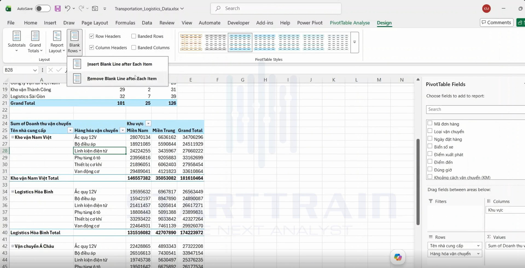Select Insert Blank Line after Each Item
The width and height of the screenshot is (525, 268).
(118, 64)
